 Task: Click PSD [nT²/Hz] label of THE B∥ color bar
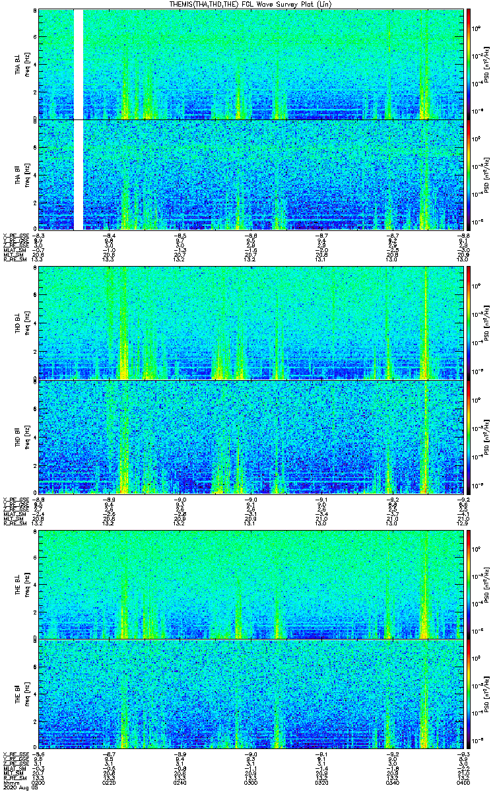pos(485,694)
